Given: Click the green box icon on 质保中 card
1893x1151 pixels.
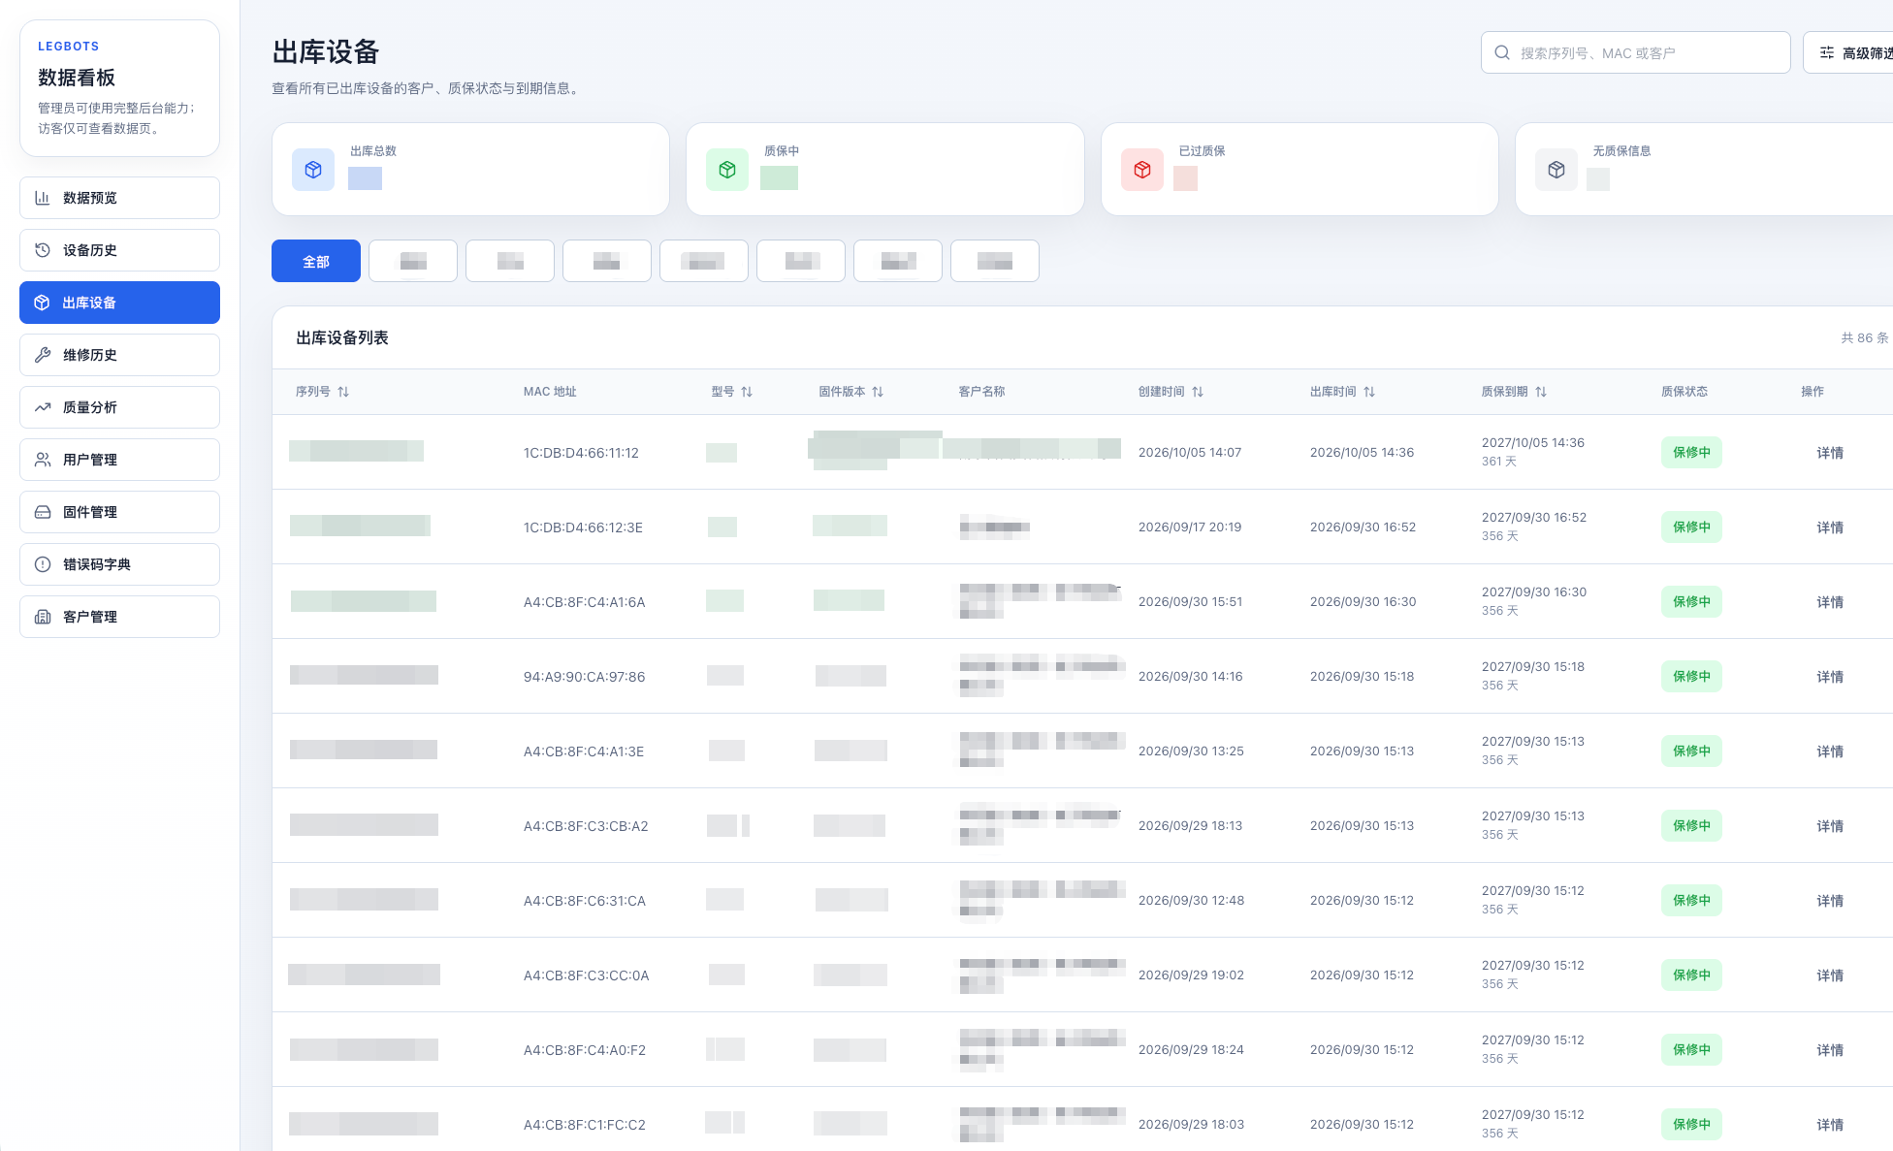Looking at the screenshot, I should (727, 170).
